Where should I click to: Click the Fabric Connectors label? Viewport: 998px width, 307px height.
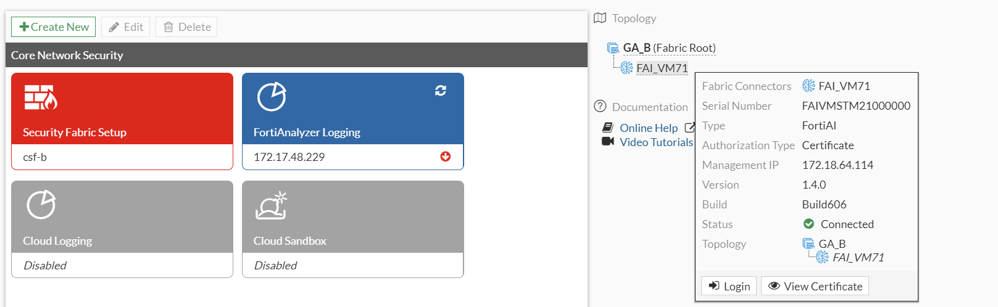click(x=746, y=86)
